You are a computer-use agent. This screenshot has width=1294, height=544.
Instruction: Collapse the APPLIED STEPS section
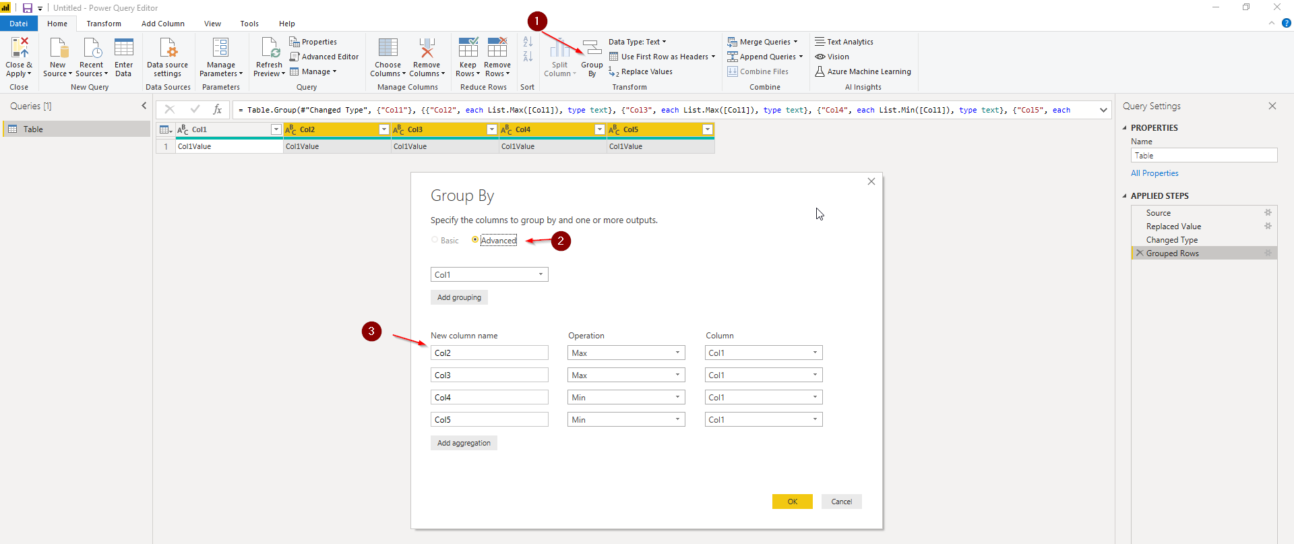coord(1124,196)
